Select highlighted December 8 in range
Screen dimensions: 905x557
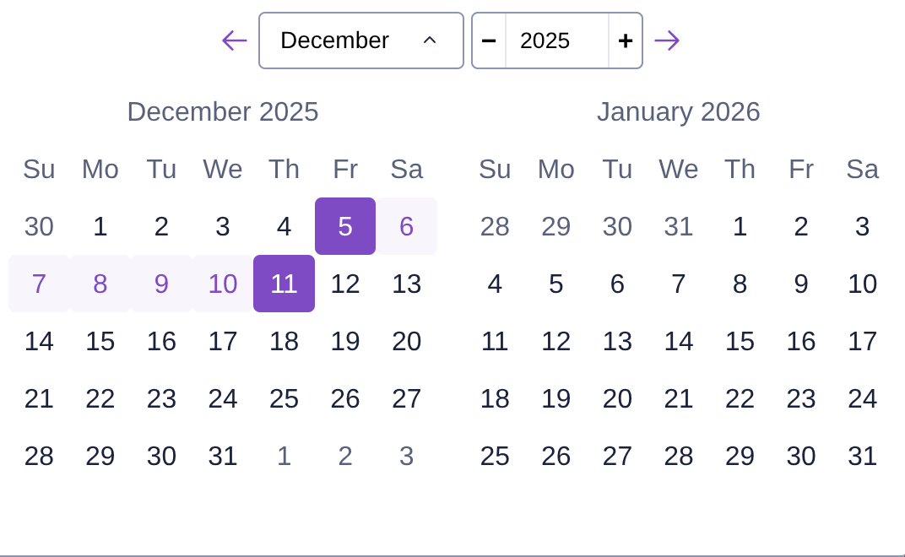click(100, 284)
